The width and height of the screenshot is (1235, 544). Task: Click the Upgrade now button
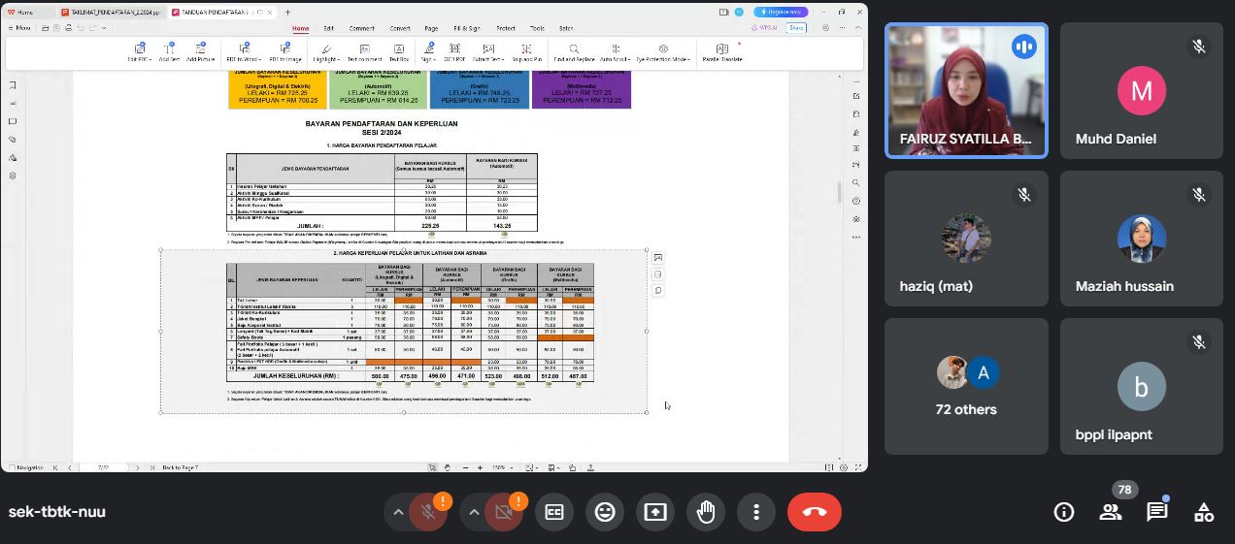click(x=780, y=12)
